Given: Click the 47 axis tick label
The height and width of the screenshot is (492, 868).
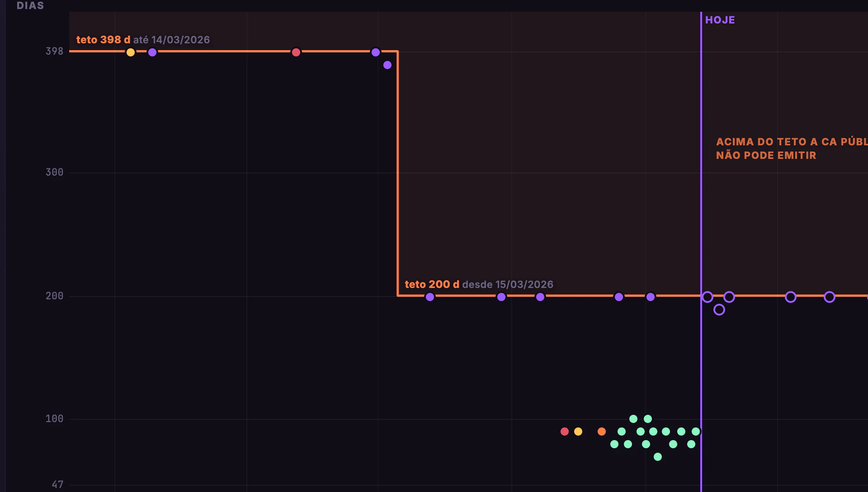Looking at the screenshot, I should click(x=57, y=485).
